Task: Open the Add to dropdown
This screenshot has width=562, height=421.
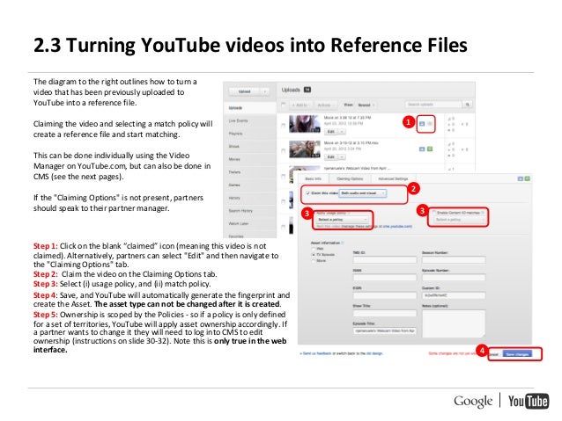Action: (300, 105)
